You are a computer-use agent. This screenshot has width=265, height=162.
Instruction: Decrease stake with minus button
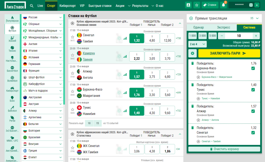222,36
